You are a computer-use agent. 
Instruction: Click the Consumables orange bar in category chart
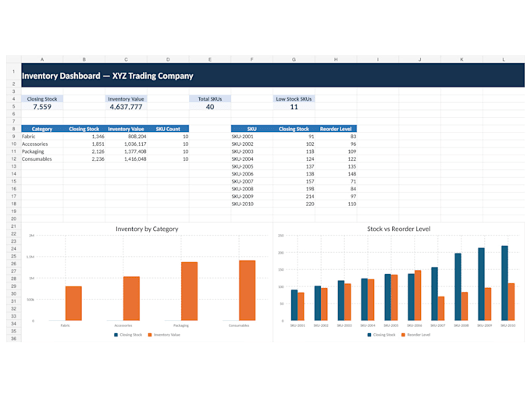click(x=248, y=290)
